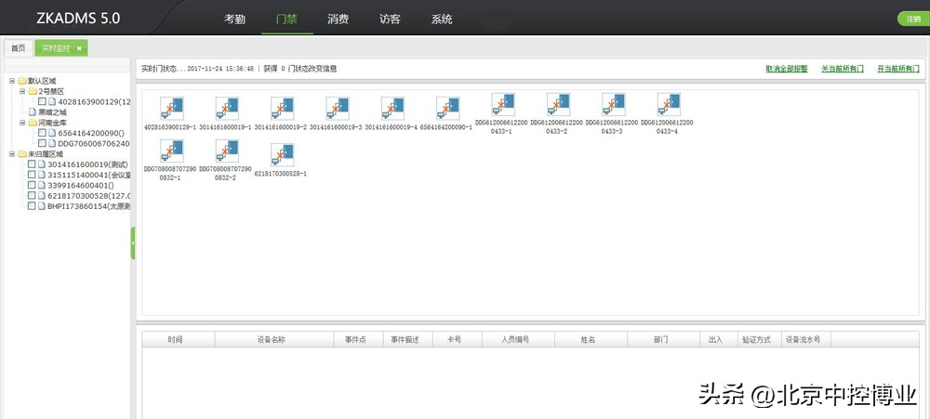Collapse the 默认区域 tree node

point(12,81)
